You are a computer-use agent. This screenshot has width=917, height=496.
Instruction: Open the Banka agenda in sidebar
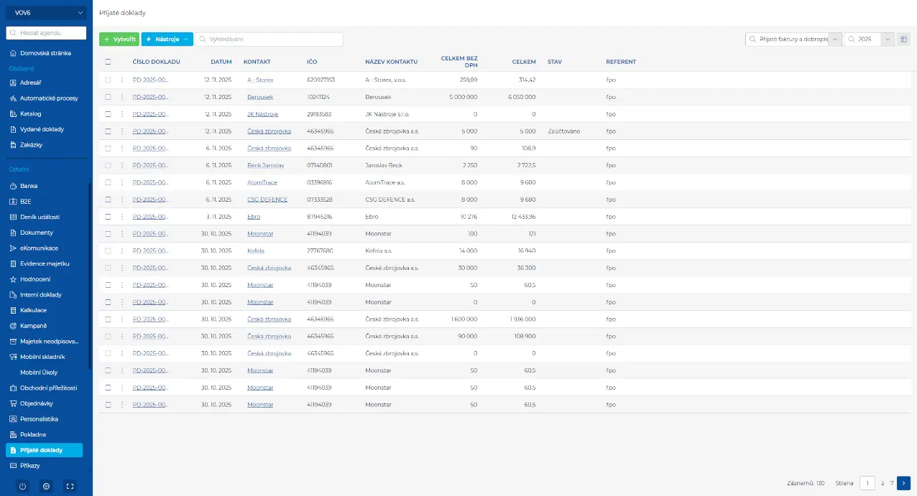[x=29, y=186]
